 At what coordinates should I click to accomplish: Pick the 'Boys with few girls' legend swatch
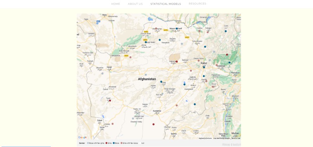coord(88,143)
